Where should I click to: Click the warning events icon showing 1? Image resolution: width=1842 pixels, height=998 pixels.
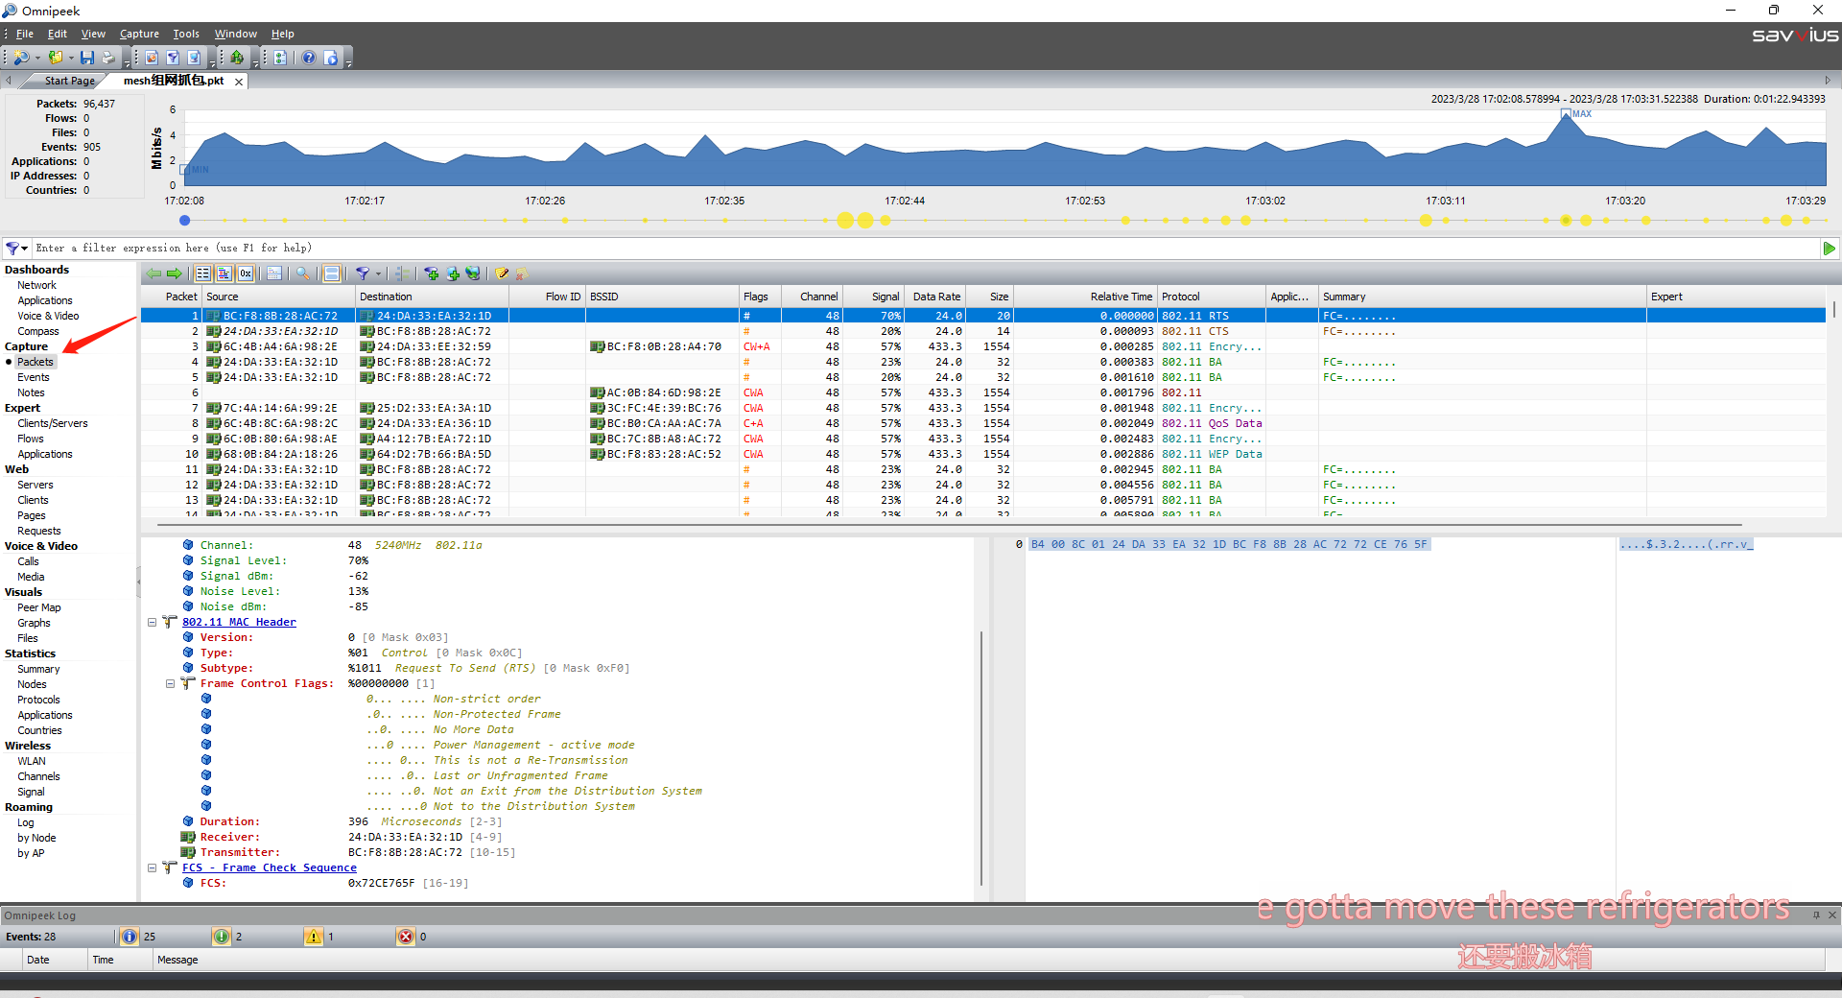[314, 937]
